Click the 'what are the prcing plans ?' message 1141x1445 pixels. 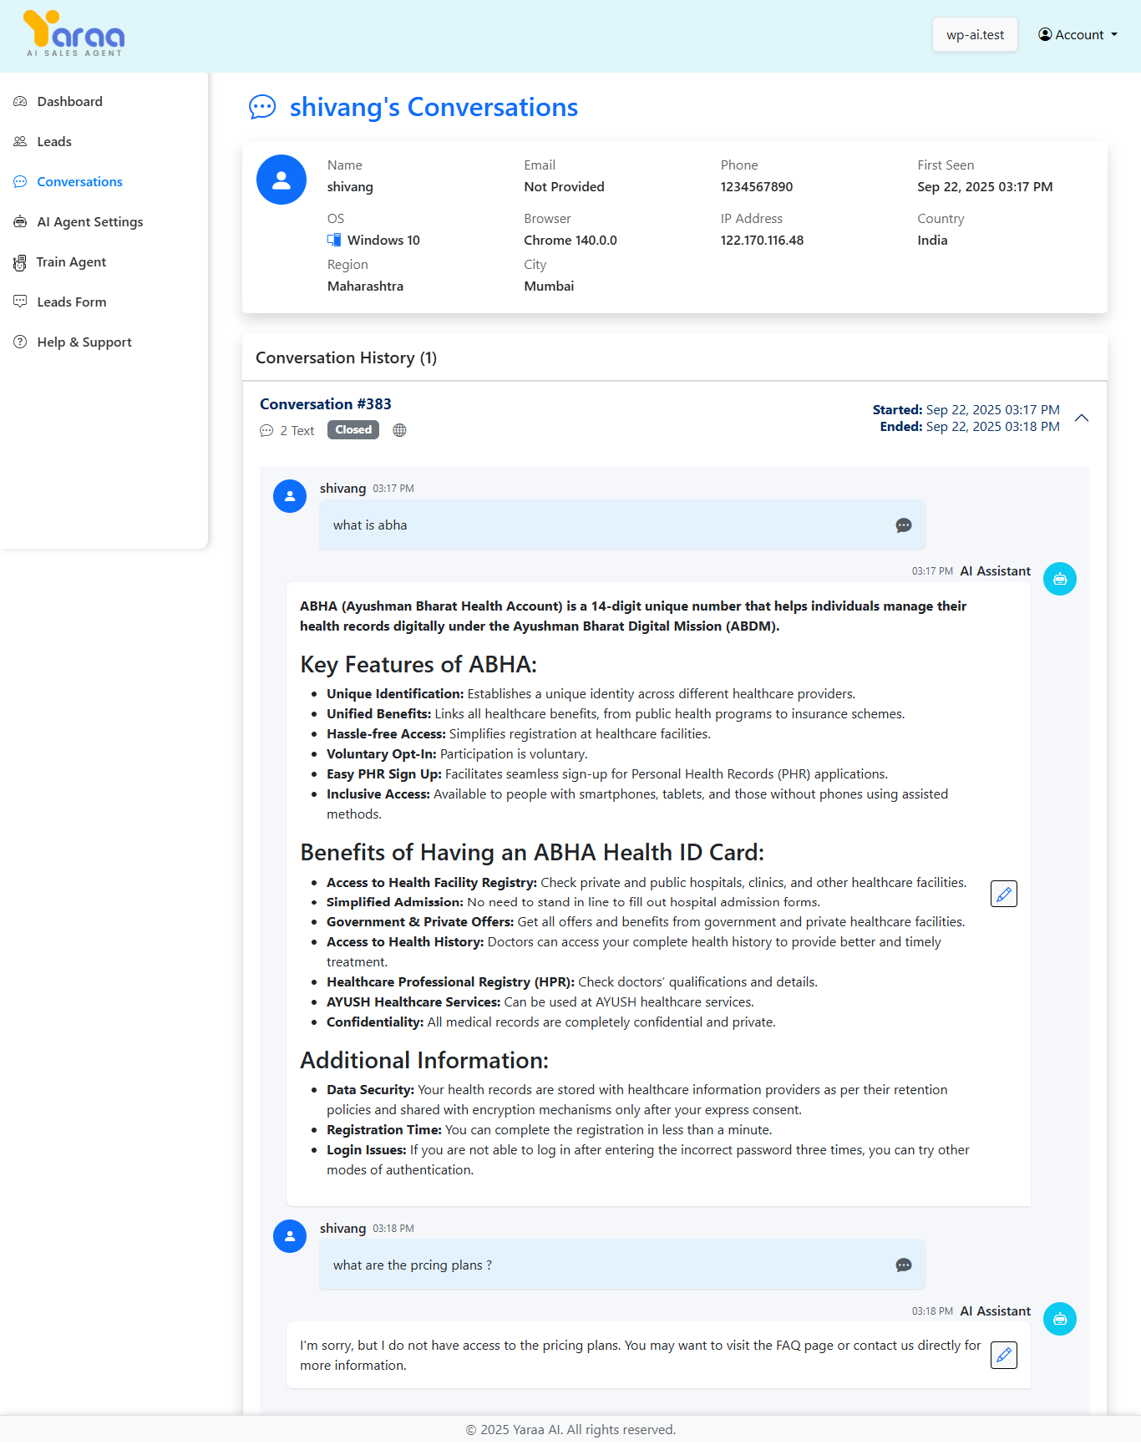pyautogui.click(x=622, y=1265)
